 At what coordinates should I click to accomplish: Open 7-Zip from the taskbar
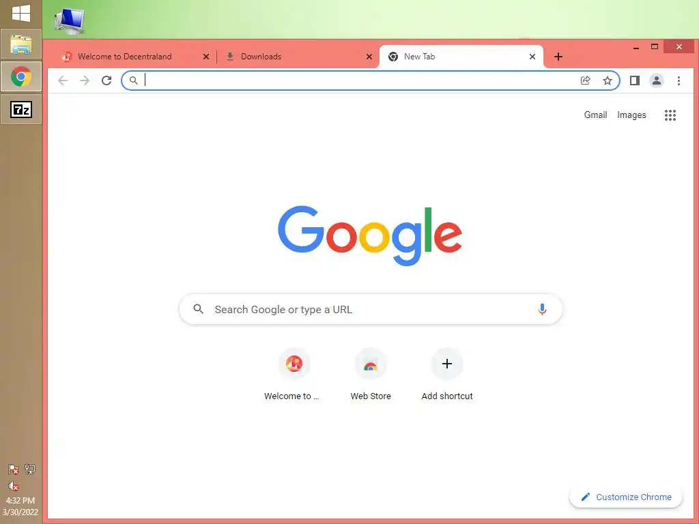[x=21, y=109]
